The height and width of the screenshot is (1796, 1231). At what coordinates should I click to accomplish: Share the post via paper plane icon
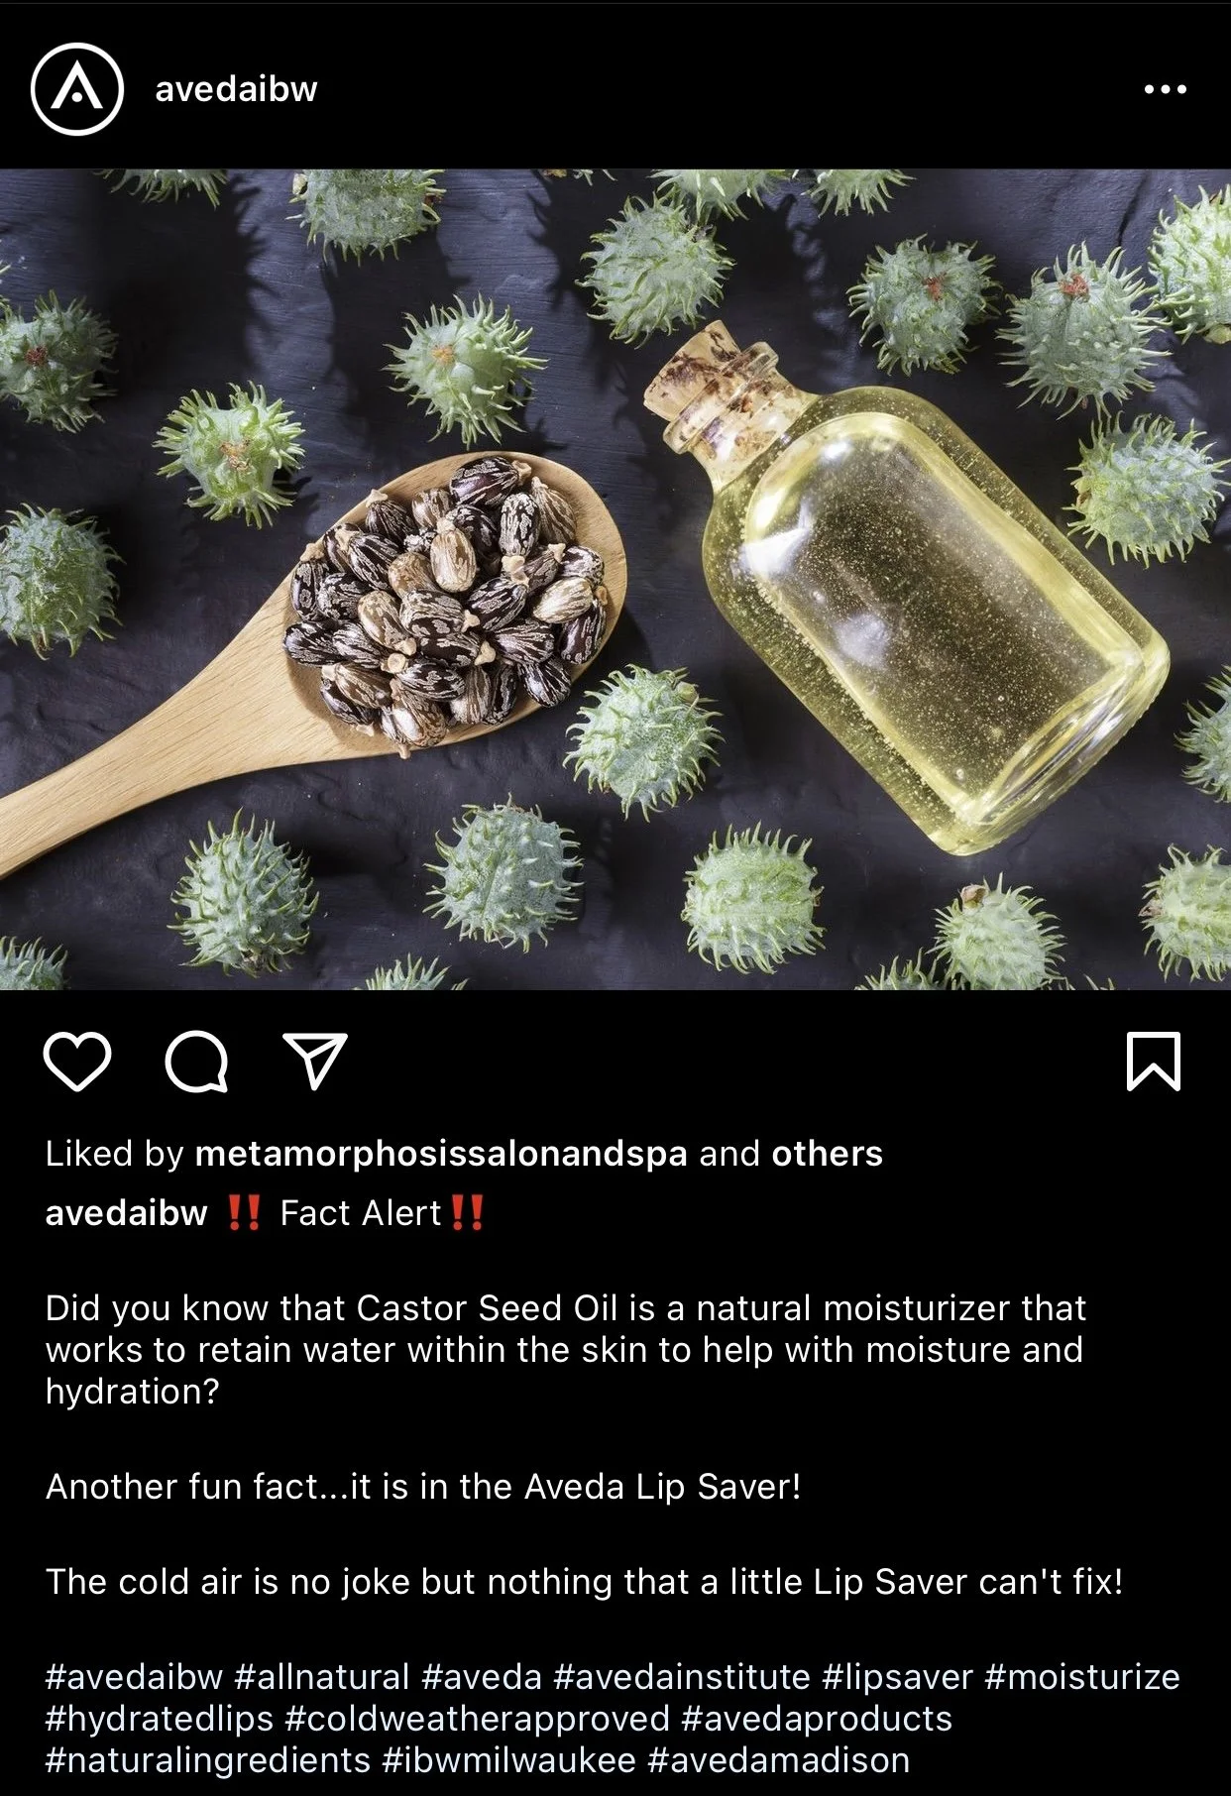coord(315,1061)
